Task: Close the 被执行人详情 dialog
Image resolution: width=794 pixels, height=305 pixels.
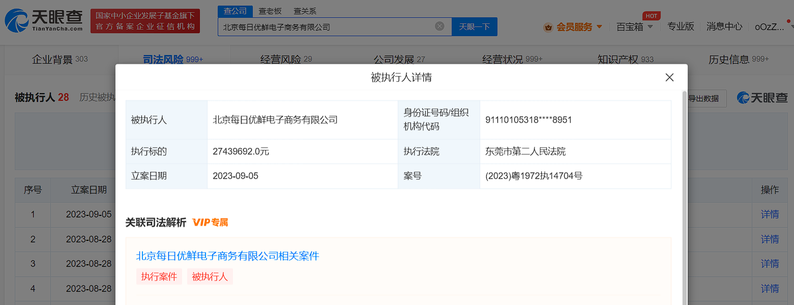Action: (x=669, y=77)
